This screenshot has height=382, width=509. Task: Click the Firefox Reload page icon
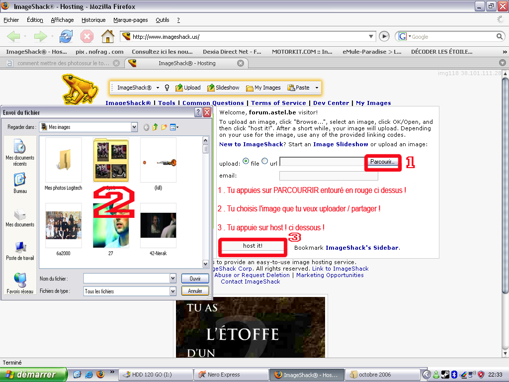[66, 36]
